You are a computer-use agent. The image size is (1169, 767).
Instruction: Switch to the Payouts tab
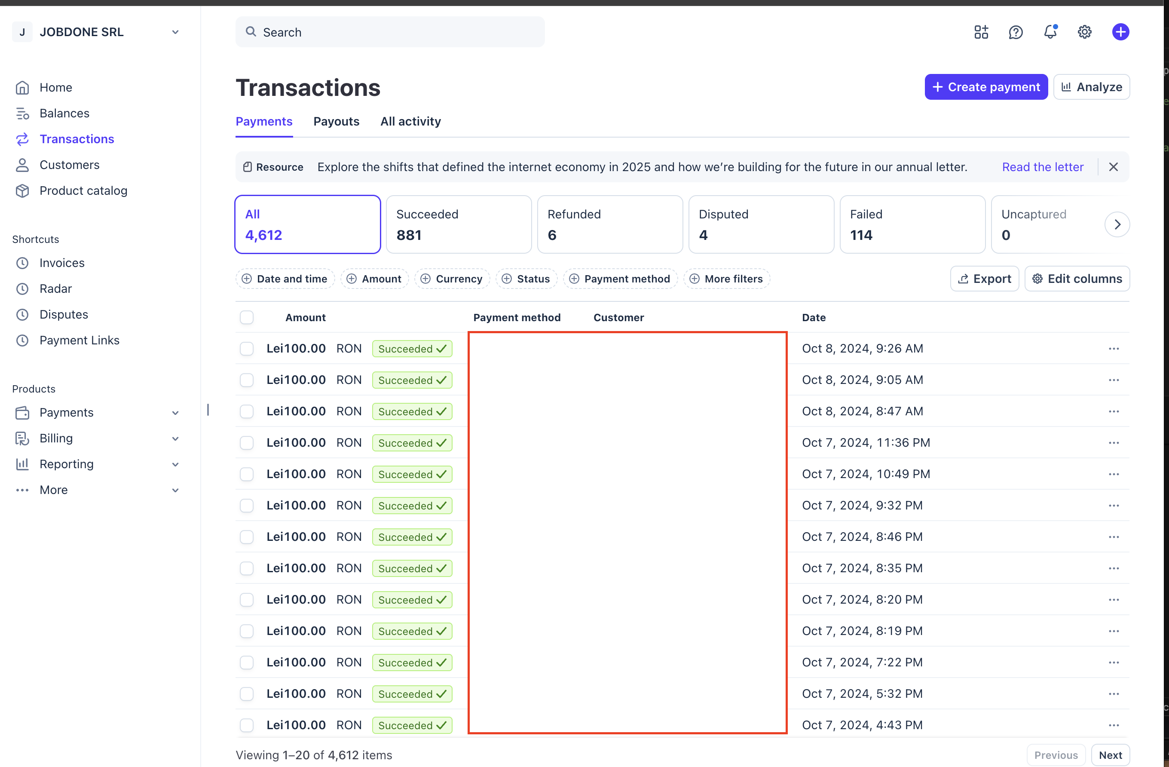336,121
